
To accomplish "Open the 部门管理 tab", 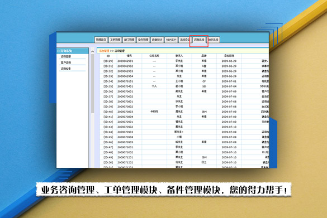I will [129, 40].
